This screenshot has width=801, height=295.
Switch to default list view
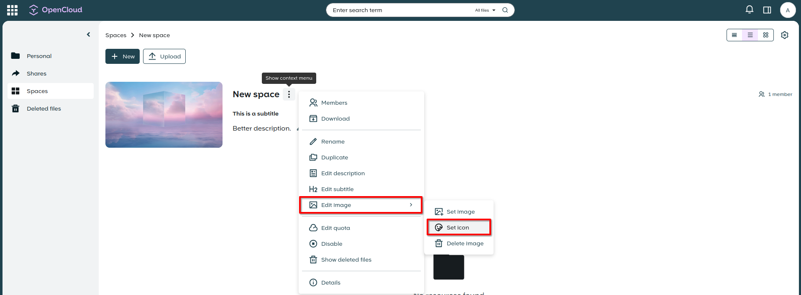click(750, 35)
